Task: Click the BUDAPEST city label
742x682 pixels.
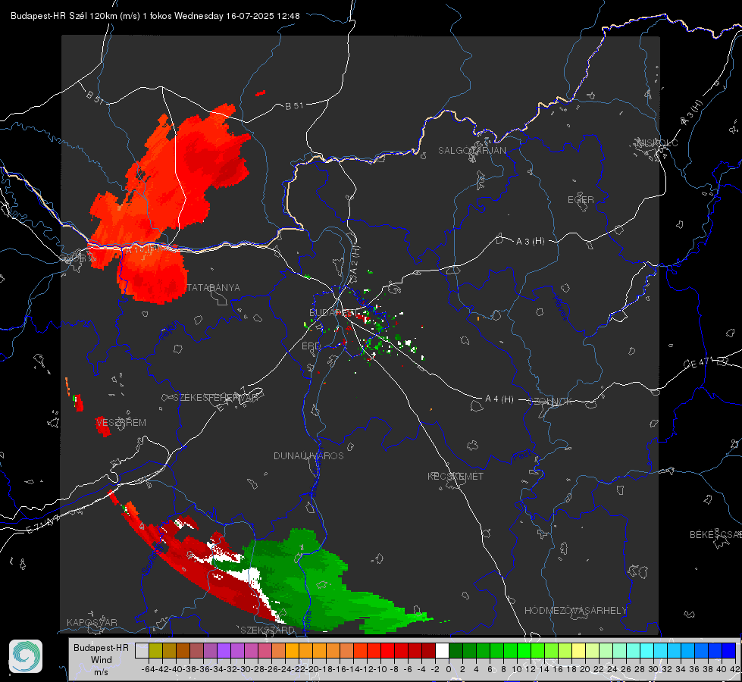Action: [332, 312]
